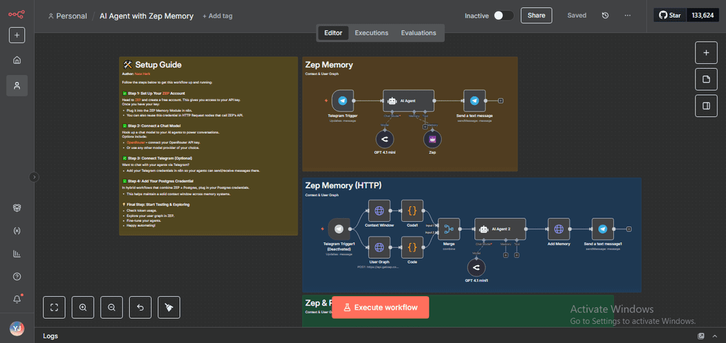The width and height of the screenshot is (726, 343).
Task: Click the Add tag link
Action: (x=217, y=16)
